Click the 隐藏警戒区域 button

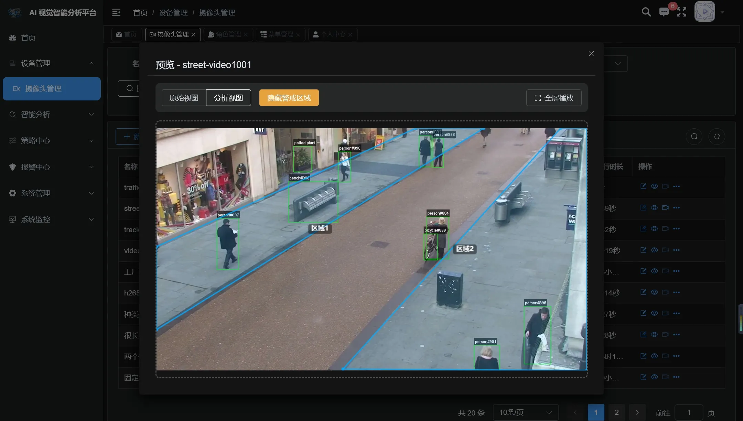tap(289, 98)
